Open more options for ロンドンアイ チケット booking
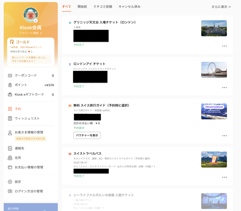 coord(224,88)
